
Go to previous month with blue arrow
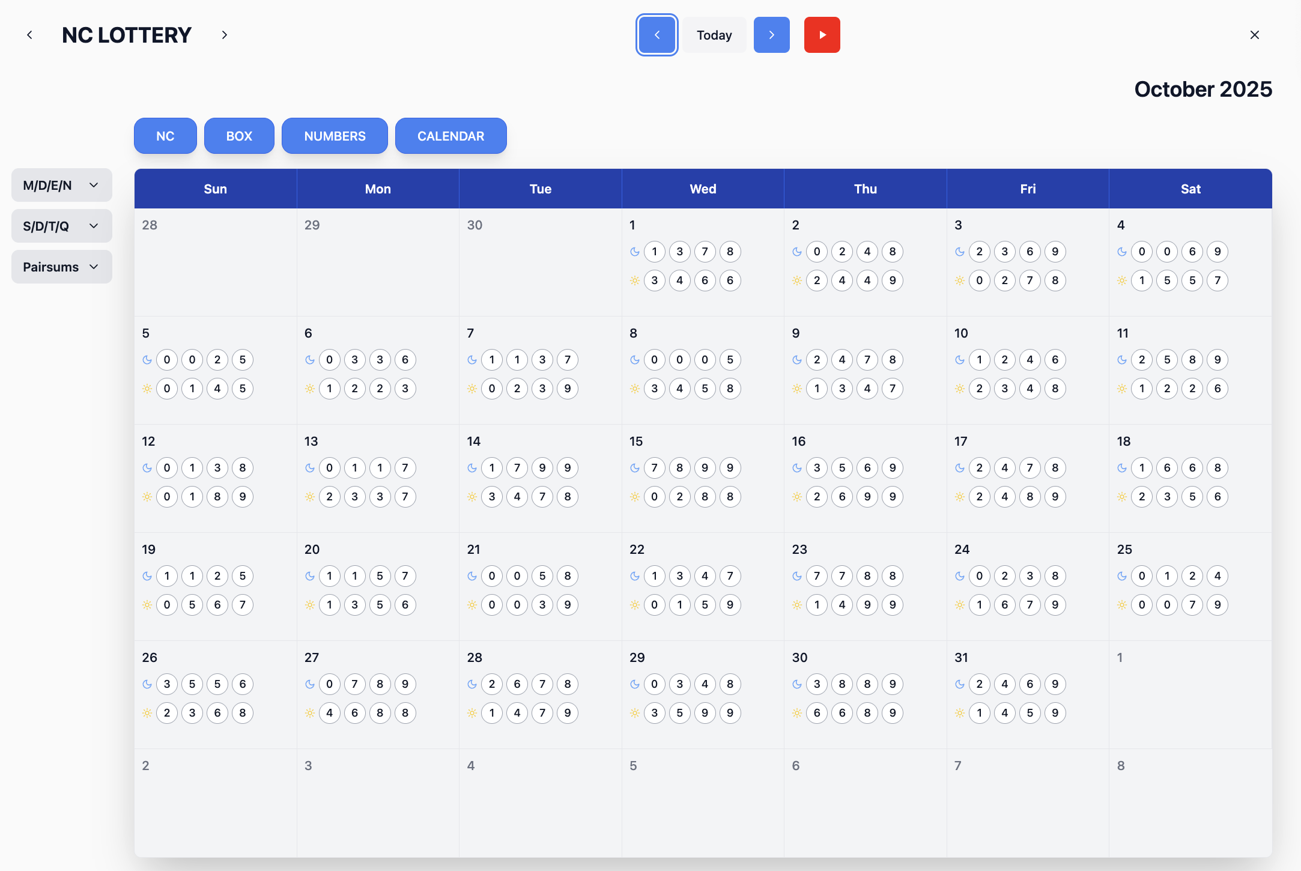(x=657, y=35)
